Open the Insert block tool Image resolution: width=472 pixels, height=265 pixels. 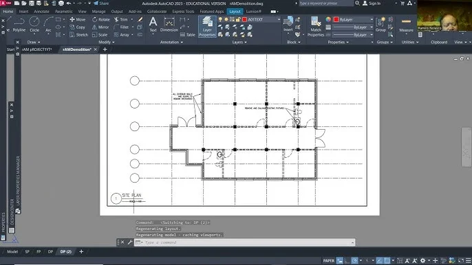click(288, 23)
